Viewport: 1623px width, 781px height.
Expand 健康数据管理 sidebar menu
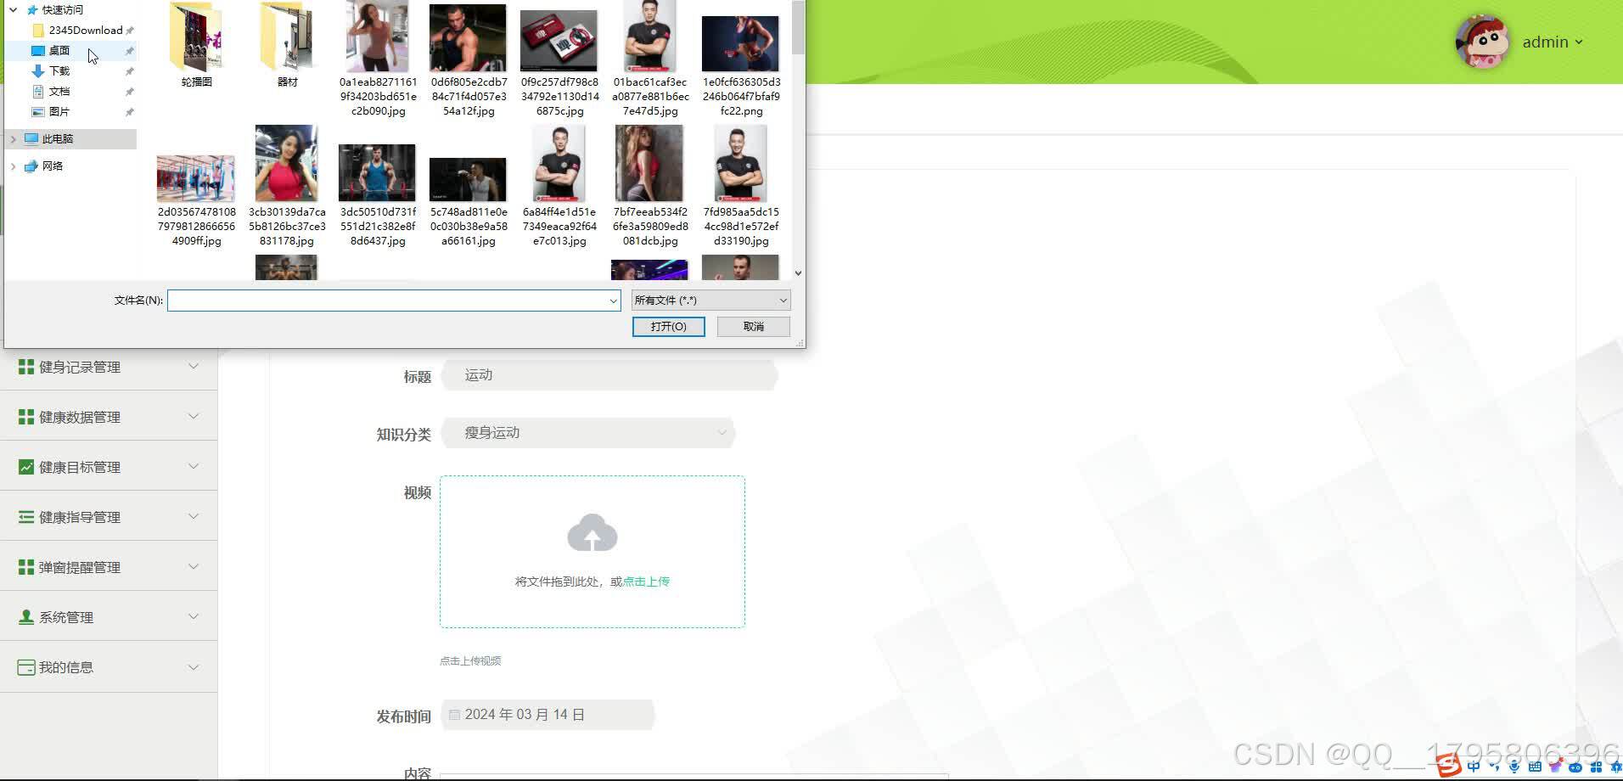click(x=109, y=417)
